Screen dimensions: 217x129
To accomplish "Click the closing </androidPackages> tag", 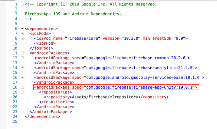I will click(51, 112).
